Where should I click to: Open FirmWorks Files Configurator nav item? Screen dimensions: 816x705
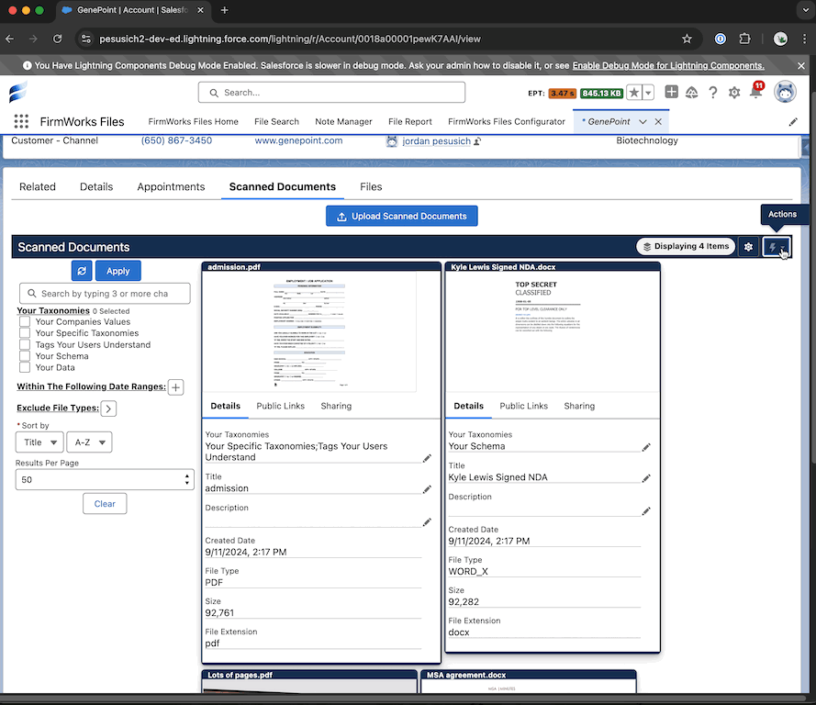click(507, 122)
